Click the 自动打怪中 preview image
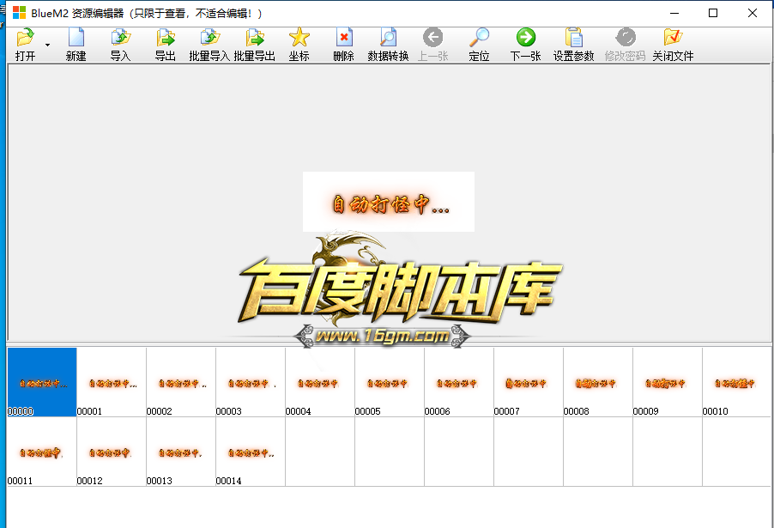Image resolution: width=774 pixels, height=528 pixels. point(389,202)
